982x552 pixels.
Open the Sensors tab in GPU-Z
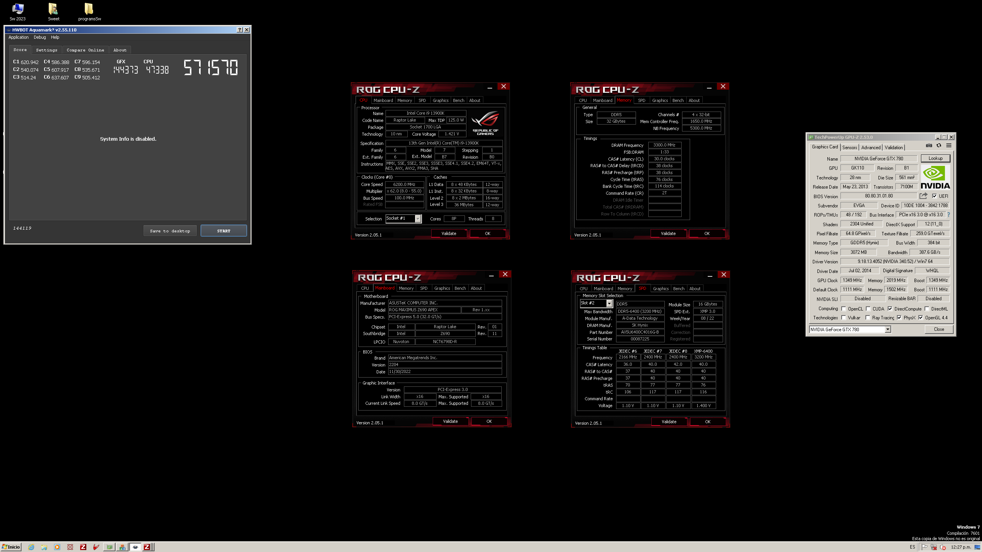(850, 148)
